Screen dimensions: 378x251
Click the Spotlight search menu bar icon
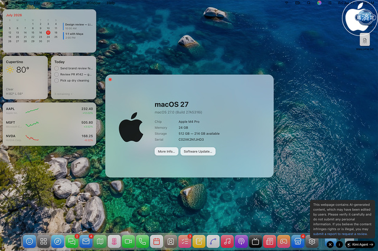(308, 3)
